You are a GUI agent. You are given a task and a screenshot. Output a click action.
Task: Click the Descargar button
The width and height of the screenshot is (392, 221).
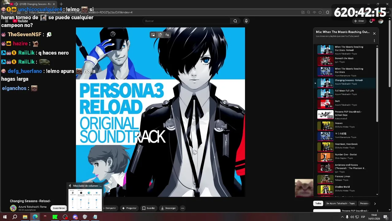tap(168, 208)
